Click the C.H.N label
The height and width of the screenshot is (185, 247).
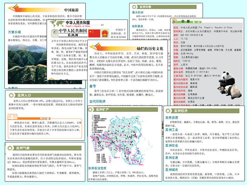pos(73,35)
